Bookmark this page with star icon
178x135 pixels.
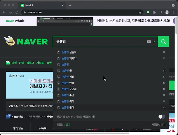(140, 12)
